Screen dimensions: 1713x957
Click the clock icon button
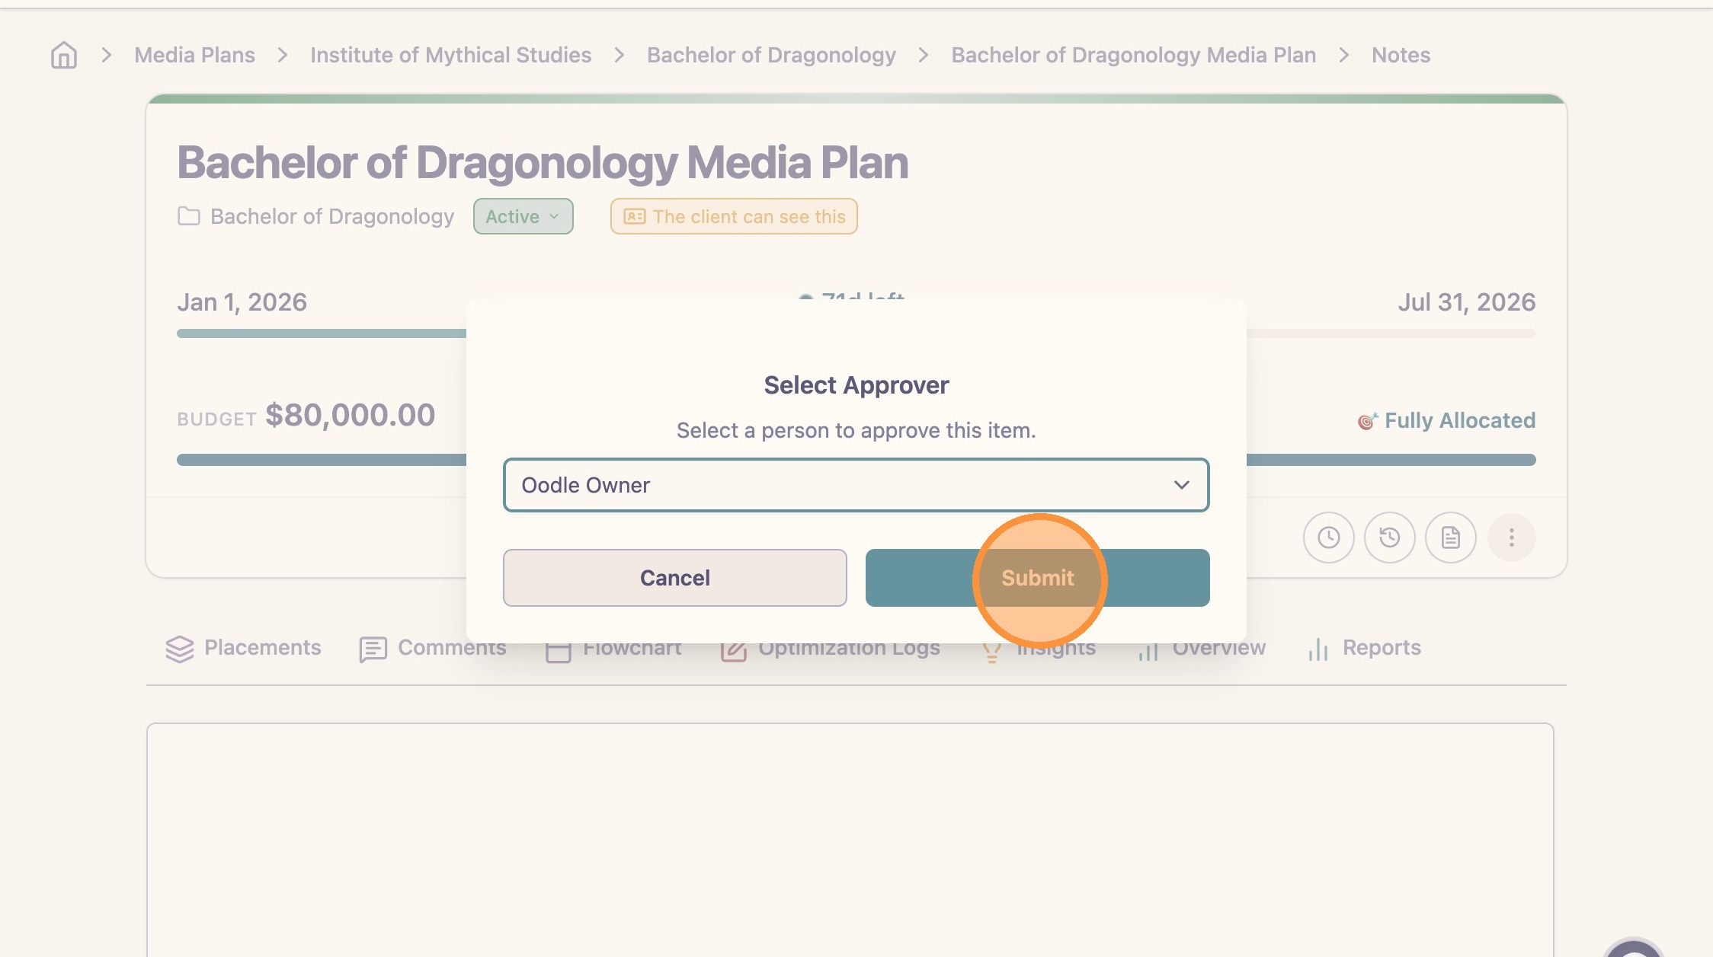pyautogui.click(x=1328, y=538)
